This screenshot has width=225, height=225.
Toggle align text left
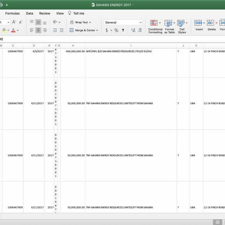pyautogui.click(x=32, y=30)
